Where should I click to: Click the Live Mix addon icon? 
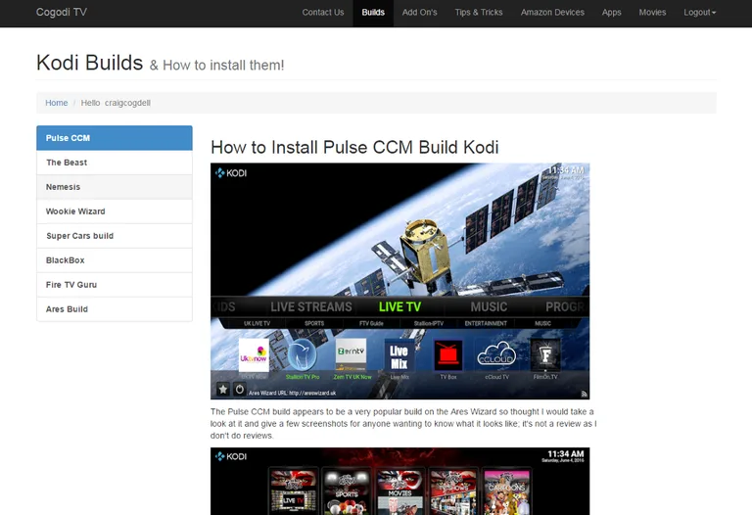[399, 355]
